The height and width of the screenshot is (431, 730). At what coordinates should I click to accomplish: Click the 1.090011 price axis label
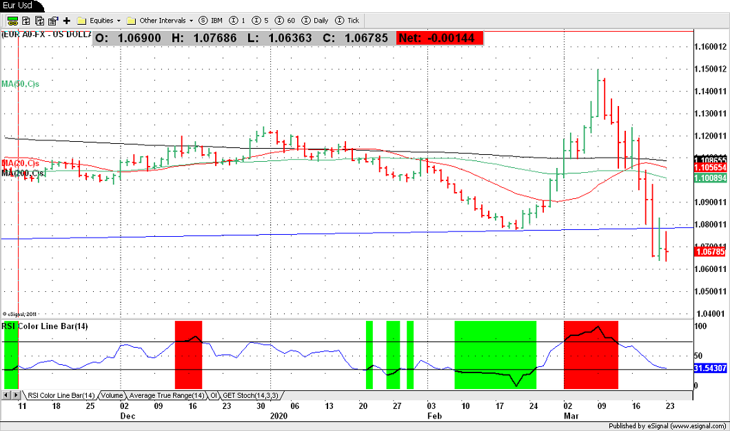coord(710,202)
